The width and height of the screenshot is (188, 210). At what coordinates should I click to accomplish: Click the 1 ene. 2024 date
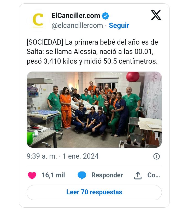coord(81,156)
